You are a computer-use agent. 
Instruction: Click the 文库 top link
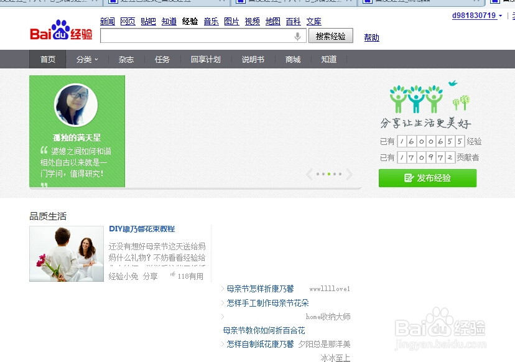[x=314, y=22]
